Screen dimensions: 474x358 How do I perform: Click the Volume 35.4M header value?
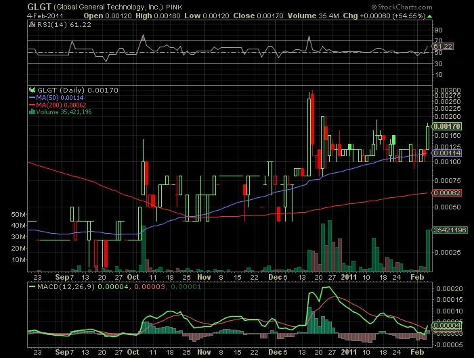[x=313, y=16]
